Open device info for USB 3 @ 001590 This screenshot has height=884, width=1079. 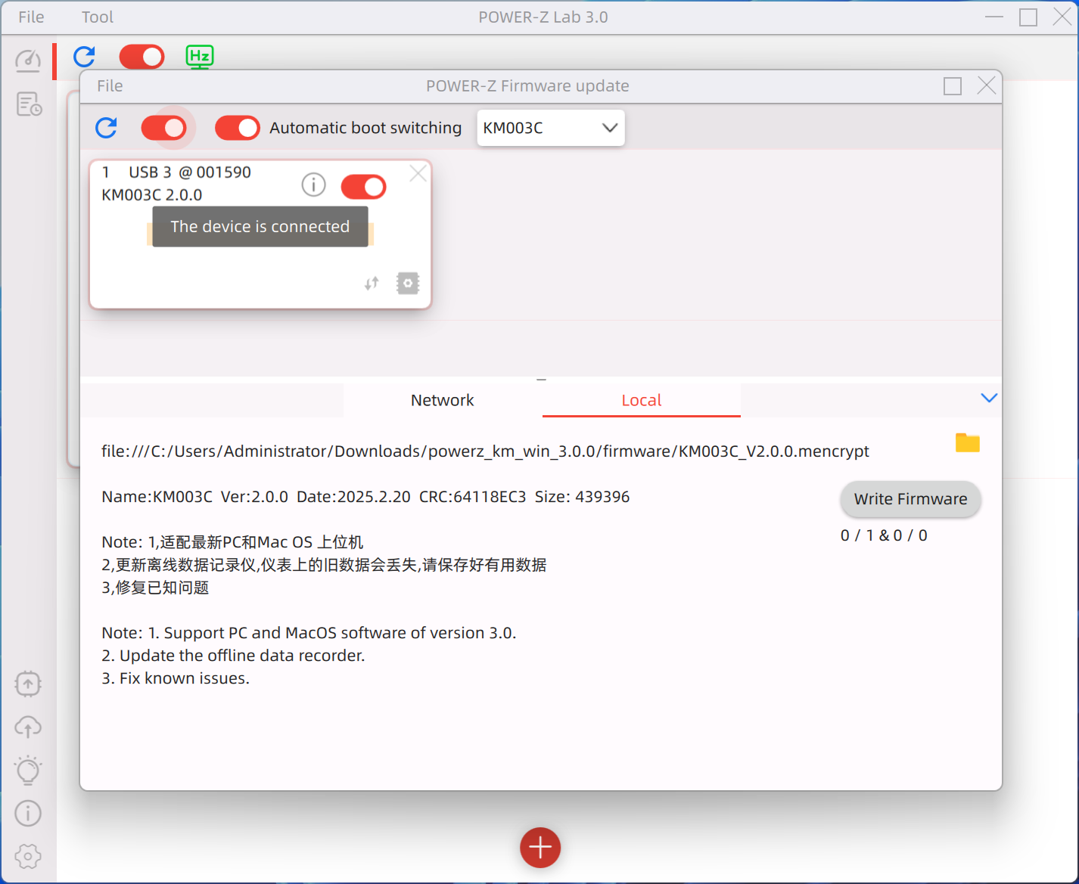(313, 184)
